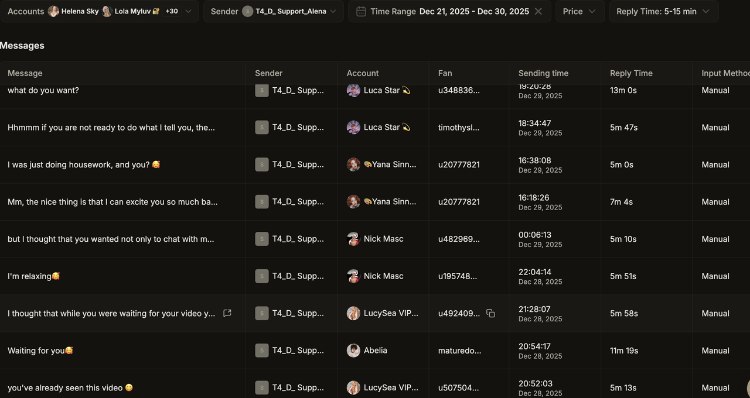Open message 'what do you want?'
Screen dimensions: 750x398
click(43, 90)
